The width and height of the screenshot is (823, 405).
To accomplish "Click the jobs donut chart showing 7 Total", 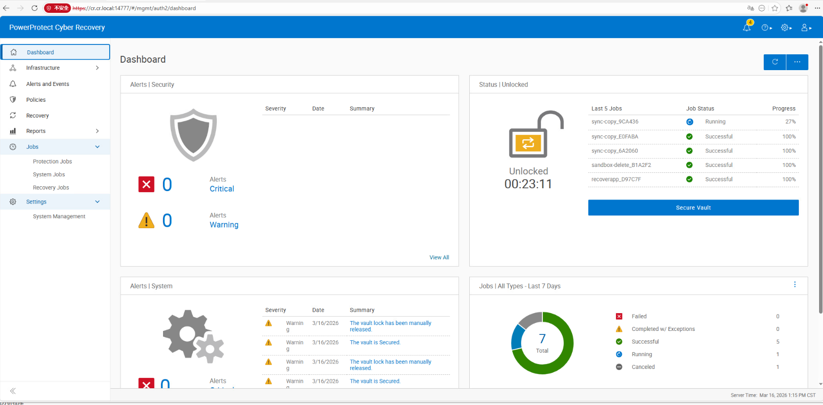I will pos(542,343).
